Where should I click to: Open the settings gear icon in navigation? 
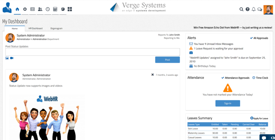click(x=25, y=9)
